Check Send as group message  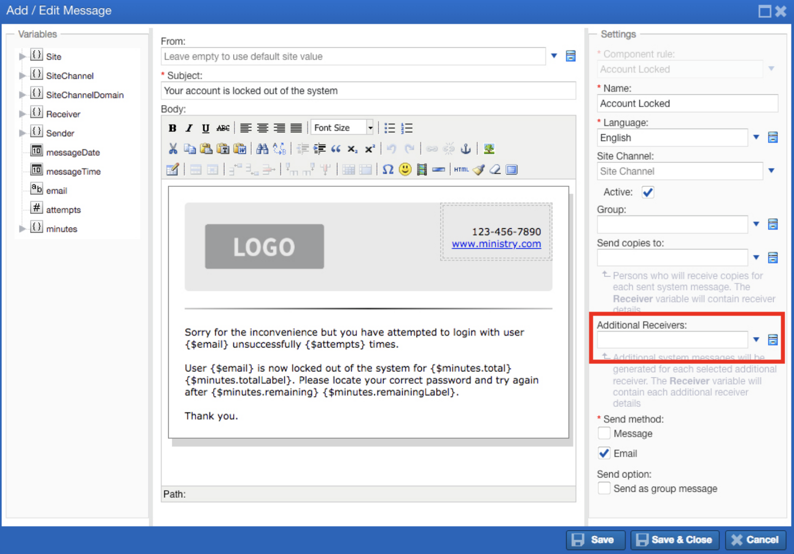(x=604, y=488)
